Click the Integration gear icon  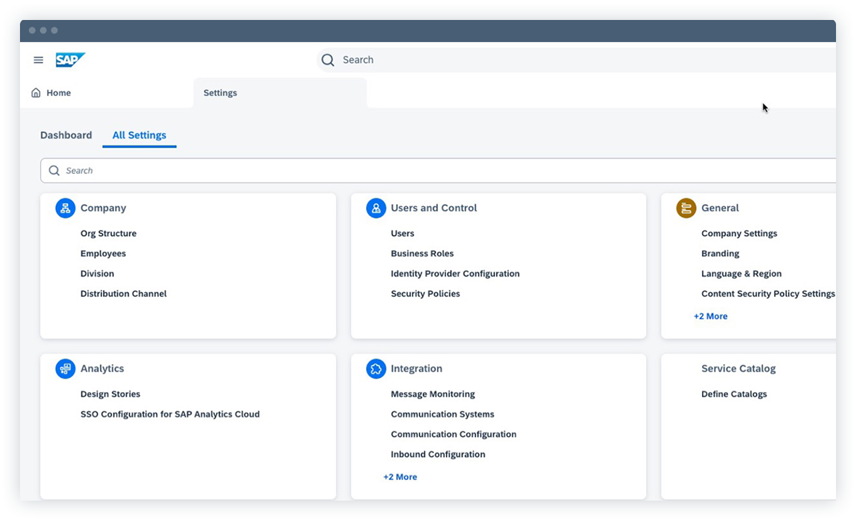(x=375, y=368)
